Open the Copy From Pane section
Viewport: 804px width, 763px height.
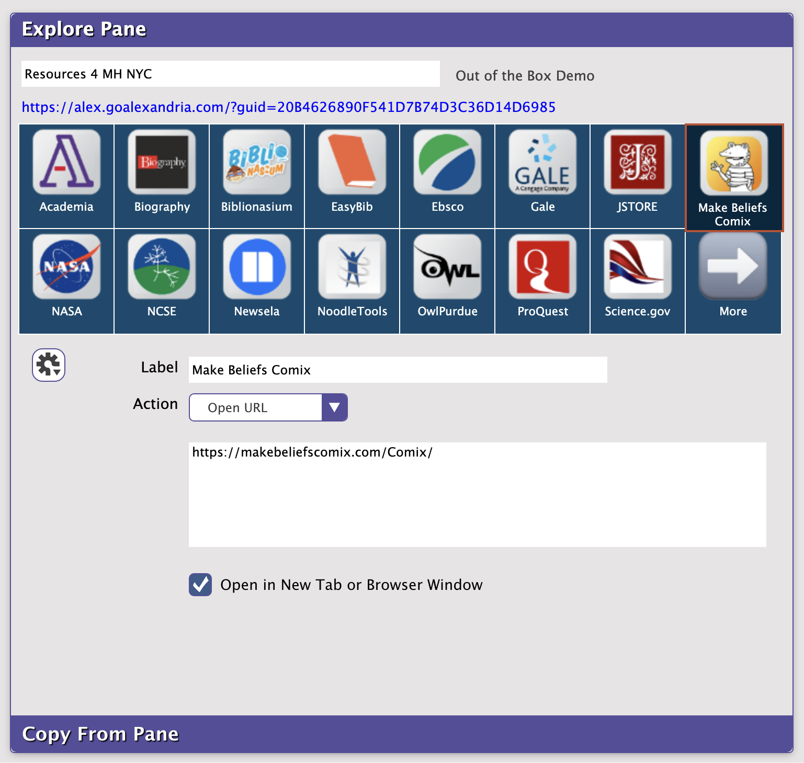[x=402, y=734]
